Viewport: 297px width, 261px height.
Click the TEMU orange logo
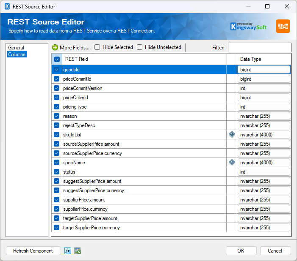[283, 26]
